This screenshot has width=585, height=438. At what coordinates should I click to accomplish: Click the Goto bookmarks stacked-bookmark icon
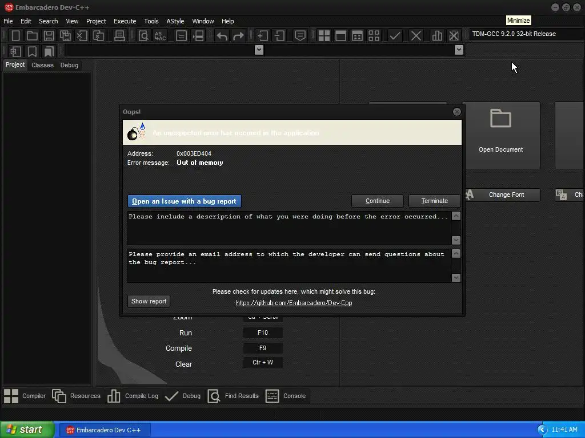(49, 51)
